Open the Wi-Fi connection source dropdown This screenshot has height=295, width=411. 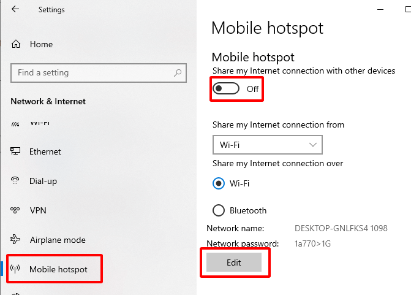coord(267,145)
